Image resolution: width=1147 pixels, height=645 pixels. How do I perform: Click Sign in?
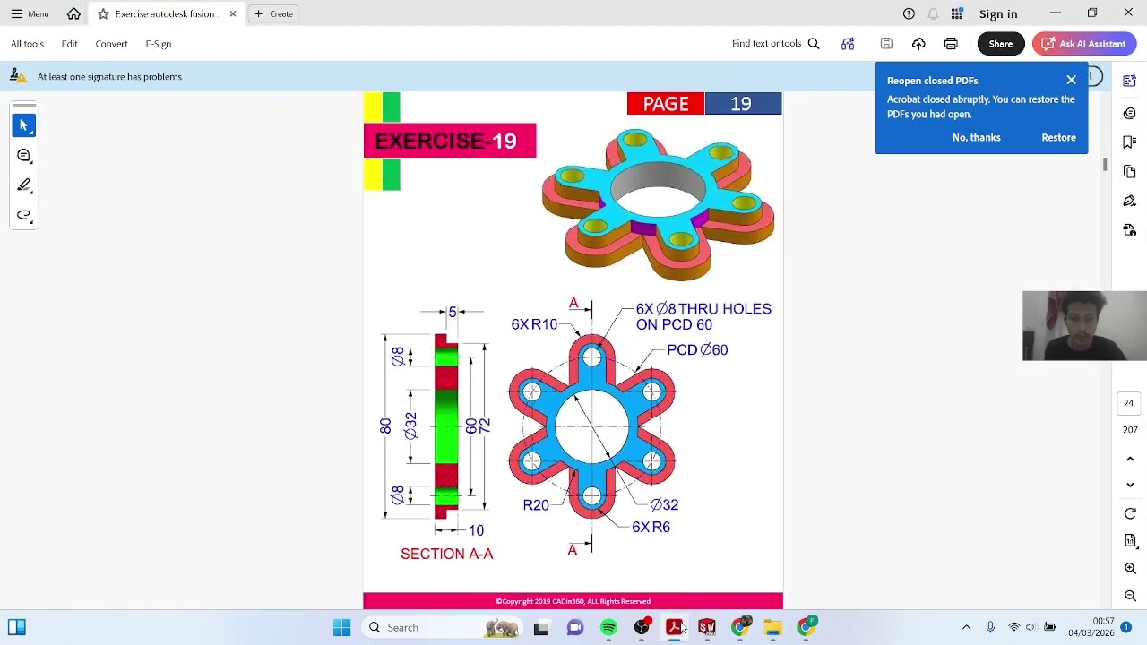pos(998,13)
